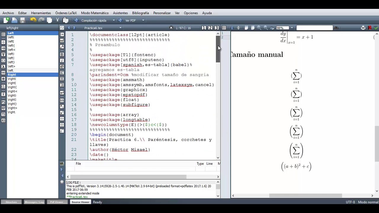Insert \left( from the Left list
The image size is (379, 213).
click(11, 37)
